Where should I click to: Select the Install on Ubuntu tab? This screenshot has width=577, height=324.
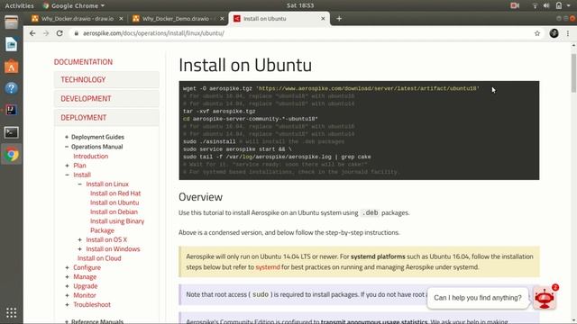click(279, 18)
